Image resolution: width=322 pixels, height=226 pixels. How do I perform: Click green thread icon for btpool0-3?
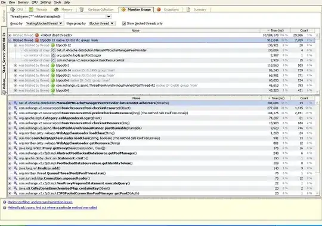tap(53, 65)
